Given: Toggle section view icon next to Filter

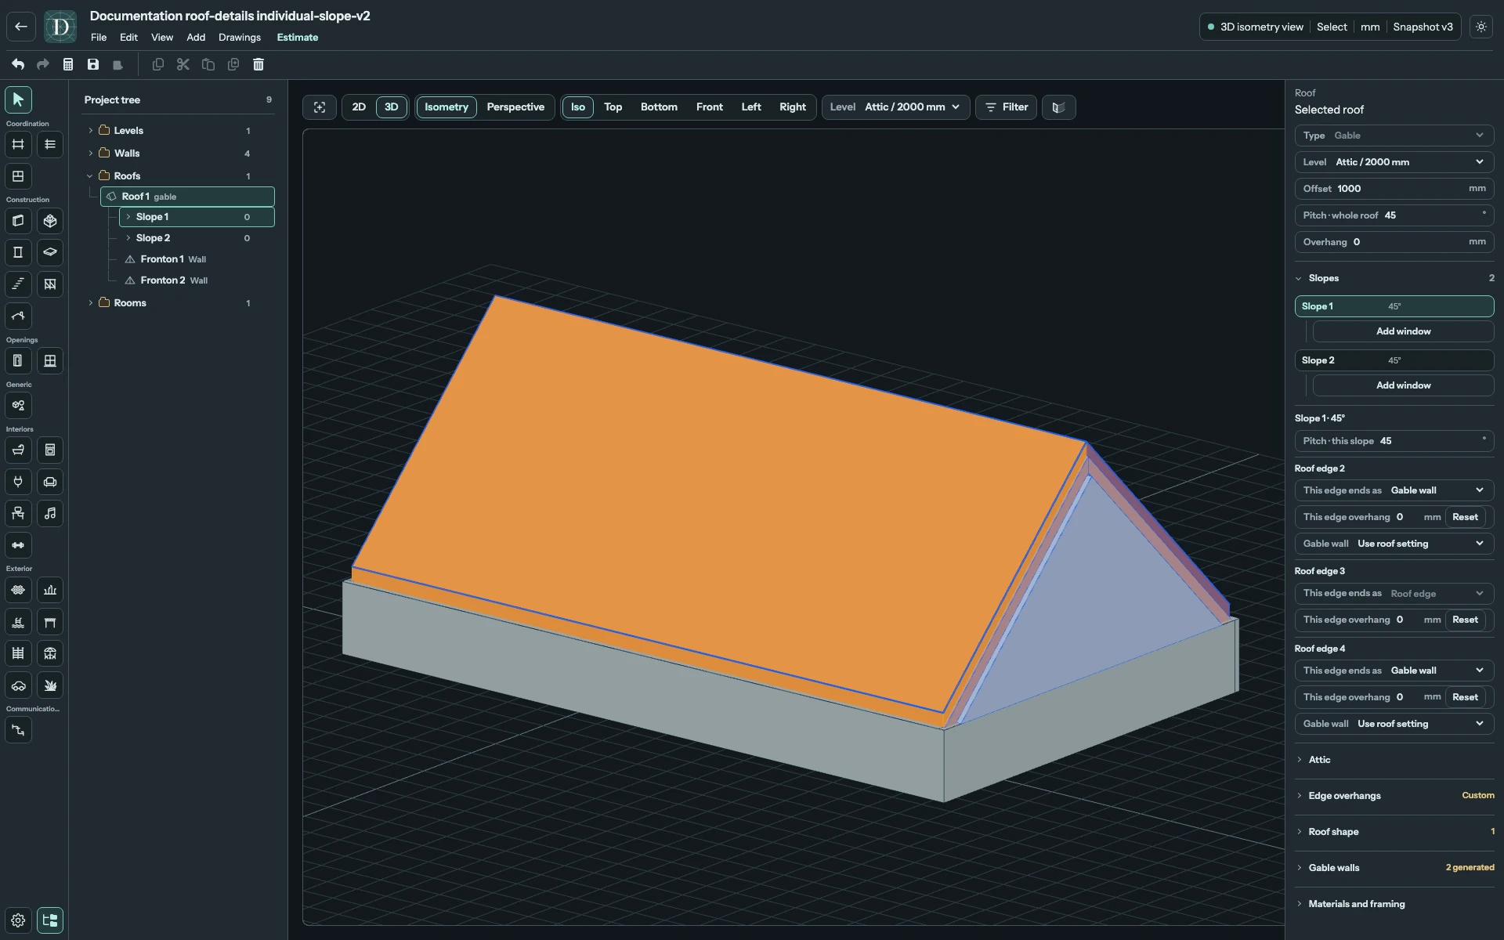Looking at the screenshot, I should click(x=1058, y=107).
